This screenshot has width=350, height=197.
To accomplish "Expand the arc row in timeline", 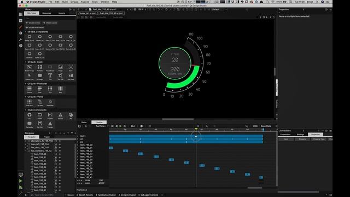I will (x=78, y=139).
